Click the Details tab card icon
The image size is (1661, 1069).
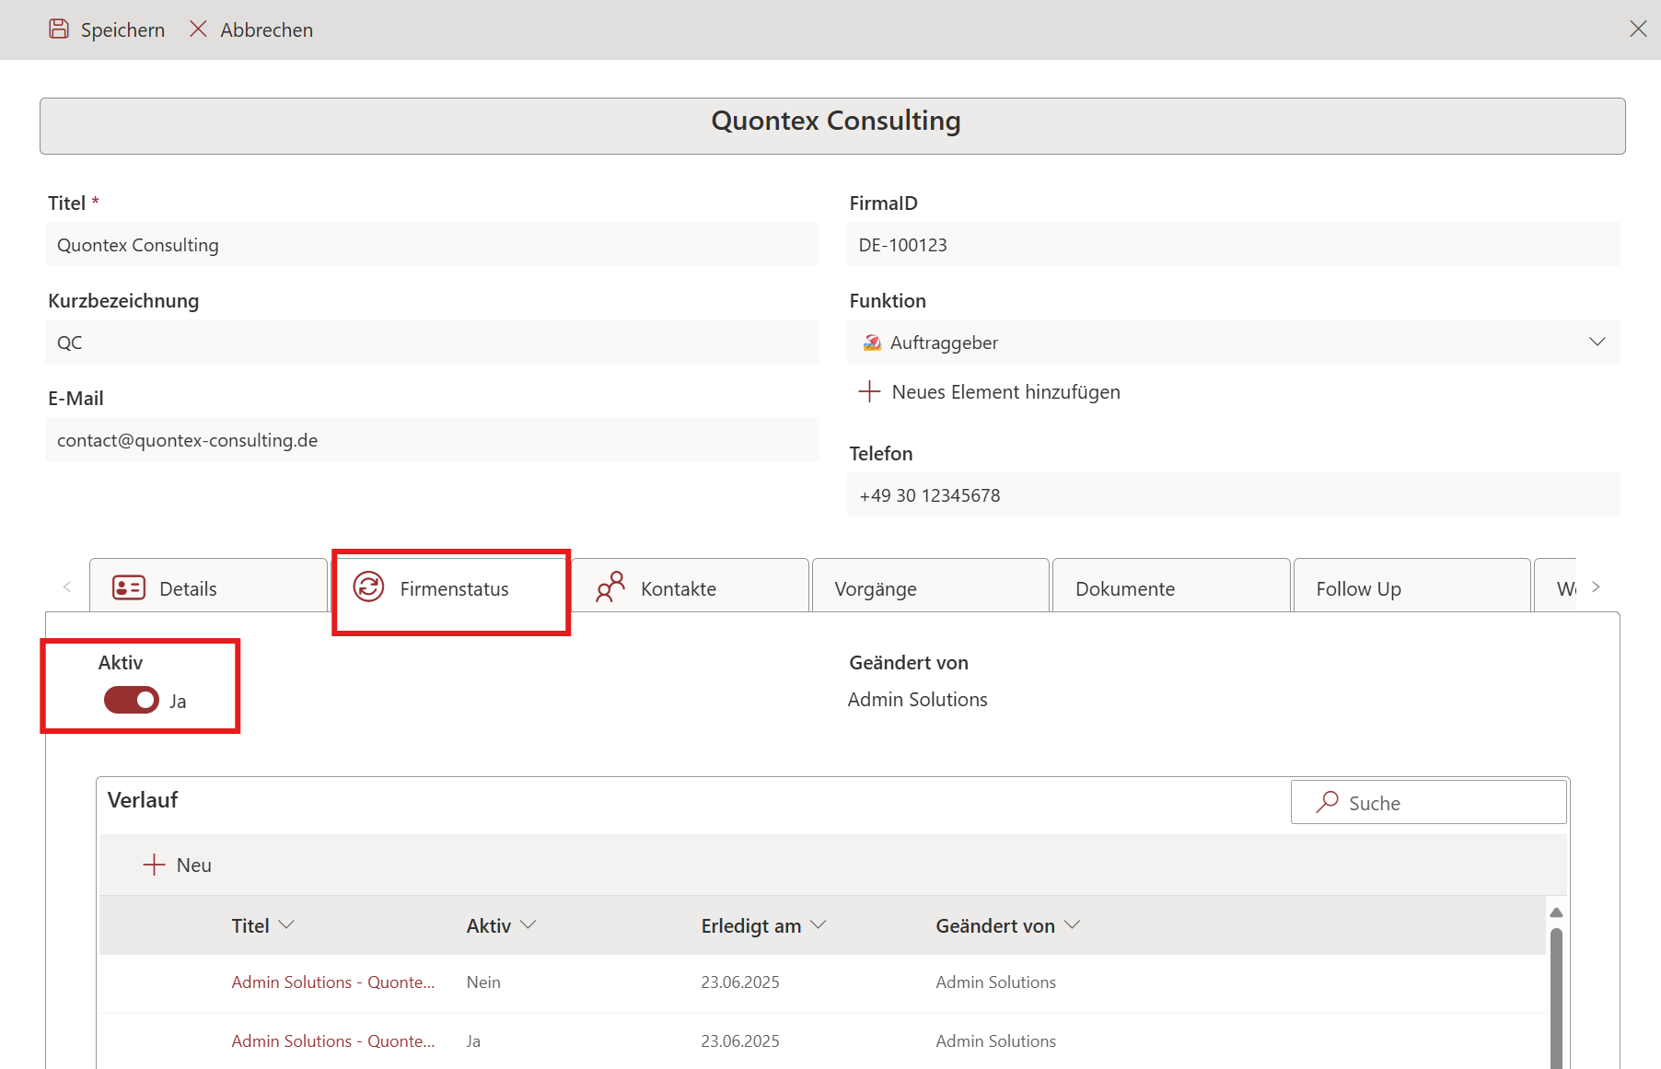(129, 587)
